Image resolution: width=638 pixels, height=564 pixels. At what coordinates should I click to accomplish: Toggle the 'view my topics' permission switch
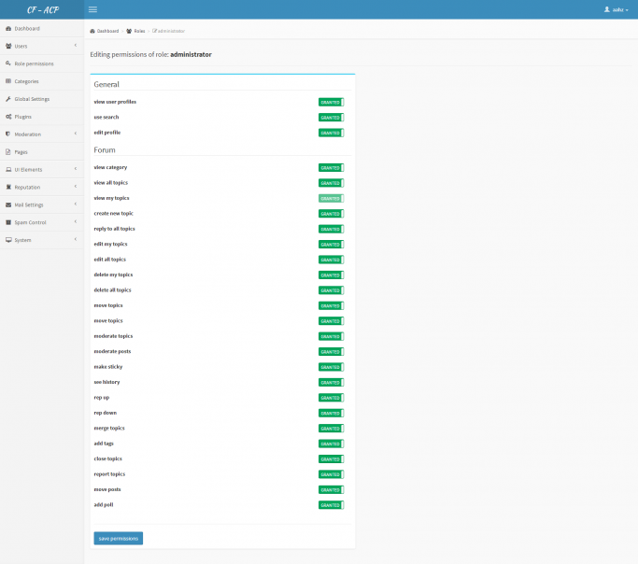click(332, 199)
